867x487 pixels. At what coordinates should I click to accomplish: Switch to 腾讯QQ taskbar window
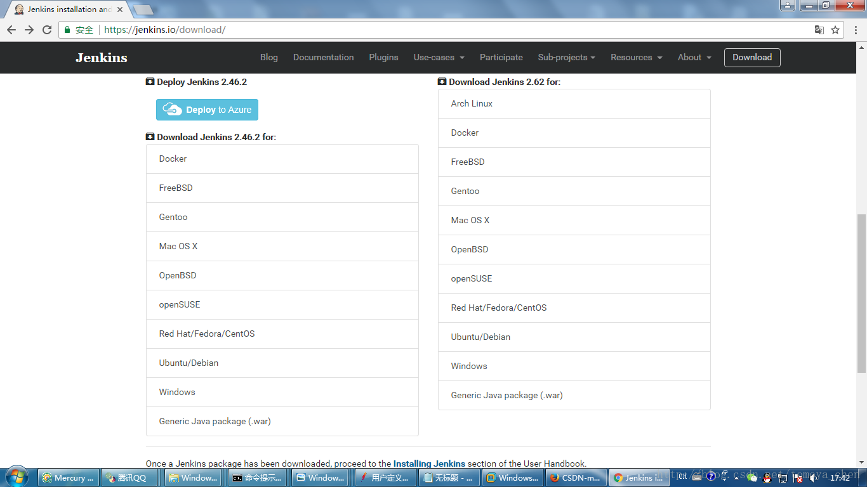coord(131,478)
